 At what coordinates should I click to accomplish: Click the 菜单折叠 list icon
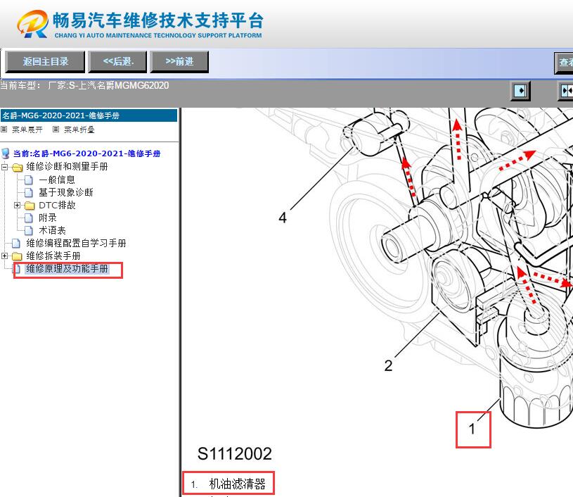pos(56,130)
